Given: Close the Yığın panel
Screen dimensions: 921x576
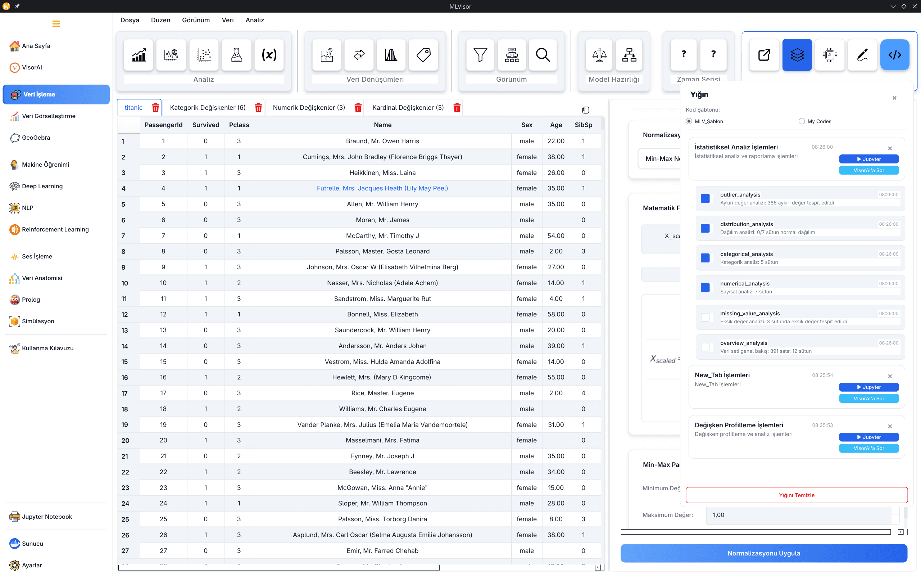Looking at the screenshot, I should tap(894, 98).
